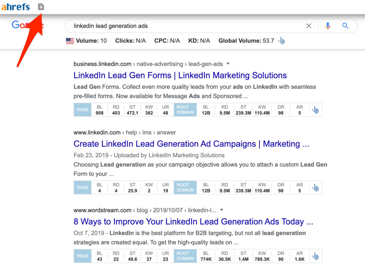This screenshot has height=268, width=365.
Task: Click the Ahrefs icon next to Global Volume
Action: (282, 41)
